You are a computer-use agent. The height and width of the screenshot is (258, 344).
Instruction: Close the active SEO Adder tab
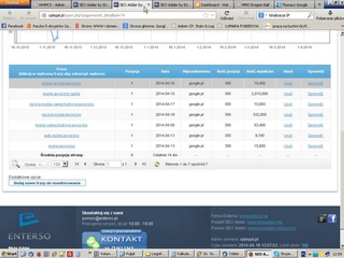(x=148, y=5)
